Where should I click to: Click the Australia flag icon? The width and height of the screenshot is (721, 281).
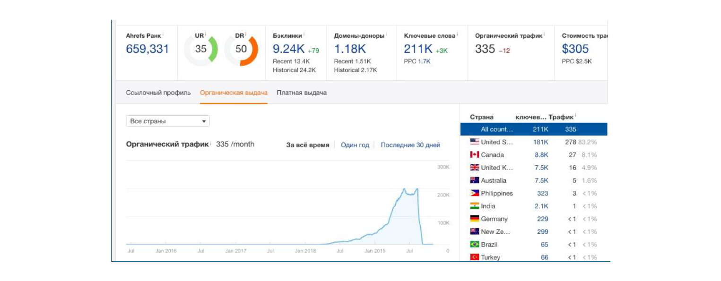475,180
